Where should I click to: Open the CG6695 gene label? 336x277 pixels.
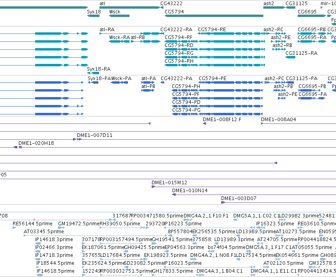(307, 11)
